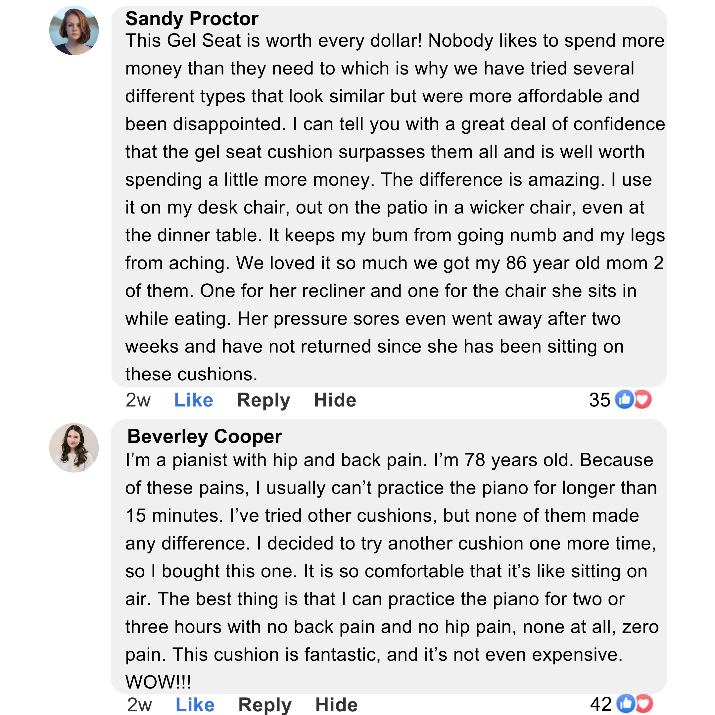Click the thumbs-up reaction icon on Sandy's comment

[x=624, y=400]
